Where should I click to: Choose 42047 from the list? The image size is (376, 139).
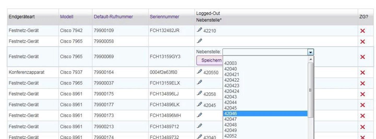coord(265,119)
